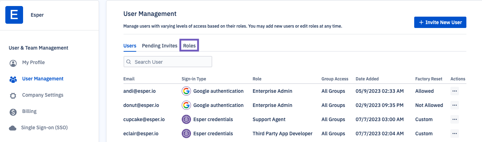
Task: Click date 07/7/2023 02:04 AM
Action: (x=380, y=134)
